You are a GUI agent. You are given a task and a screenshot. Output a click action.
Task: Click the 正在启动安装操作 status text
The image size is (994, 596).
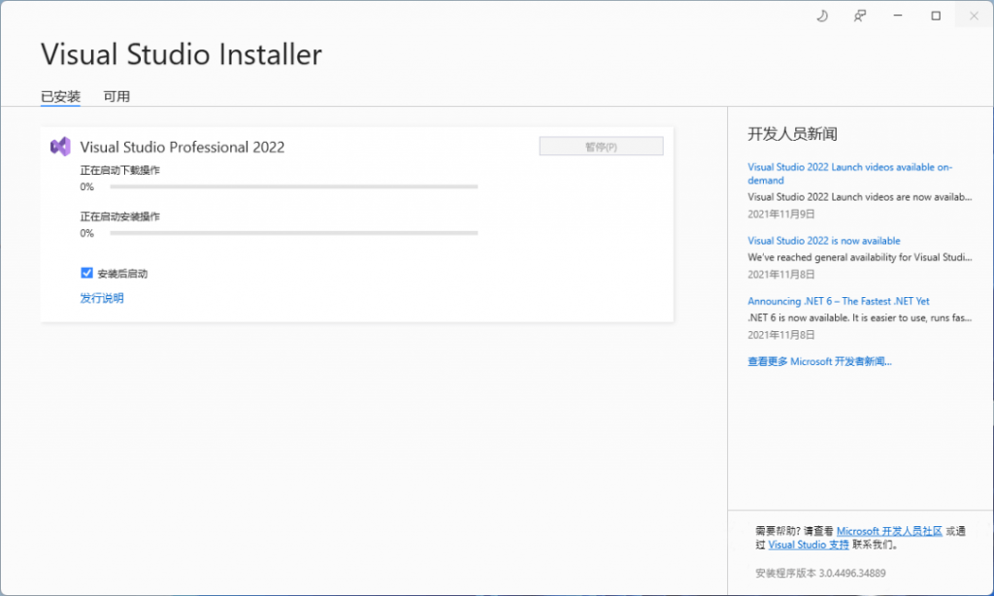point(119,216)
